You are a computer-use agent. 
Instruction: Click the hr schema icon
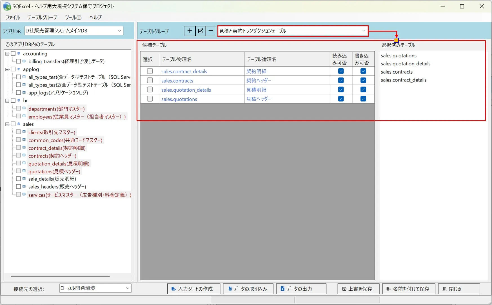(19, 100)
